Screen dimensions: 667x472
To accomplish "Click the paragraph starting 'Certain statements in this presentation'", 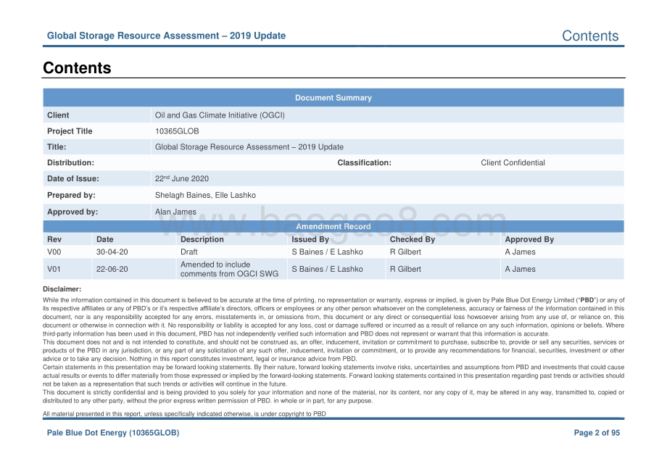I will coord(333,376).
